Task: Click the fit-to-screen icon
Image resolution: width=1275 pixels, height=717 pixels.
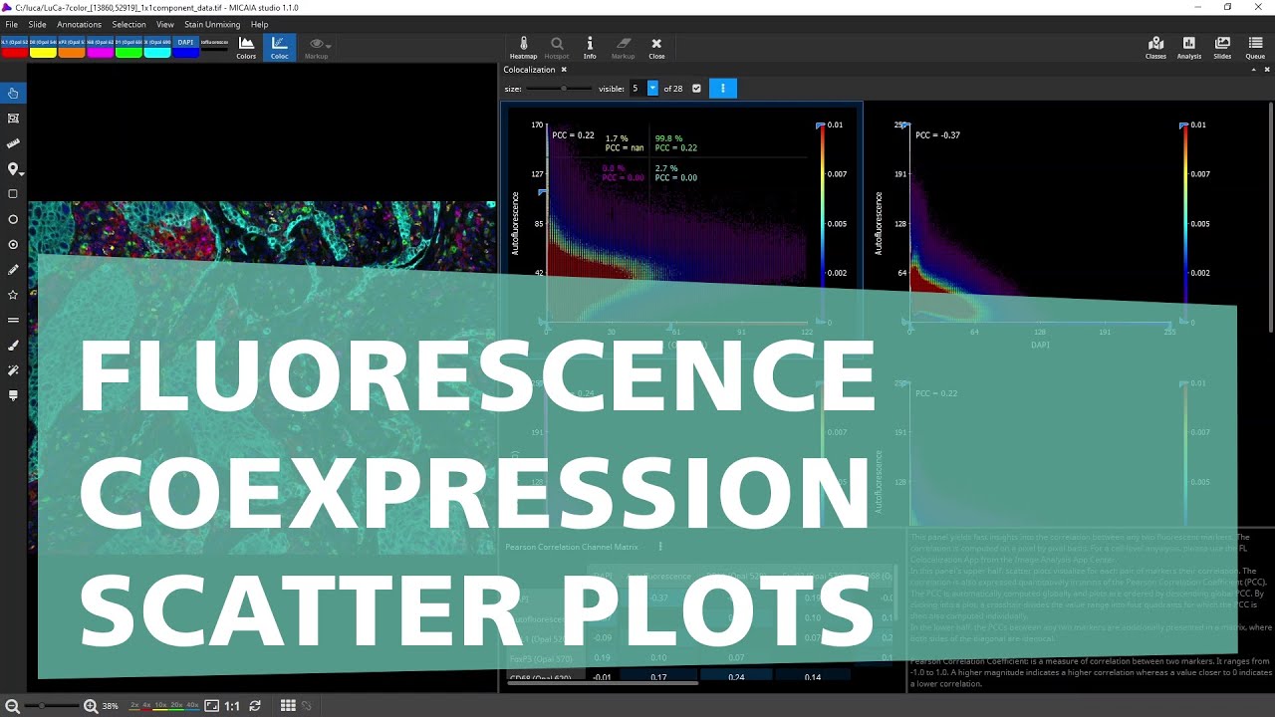Action: coord(211,706)
